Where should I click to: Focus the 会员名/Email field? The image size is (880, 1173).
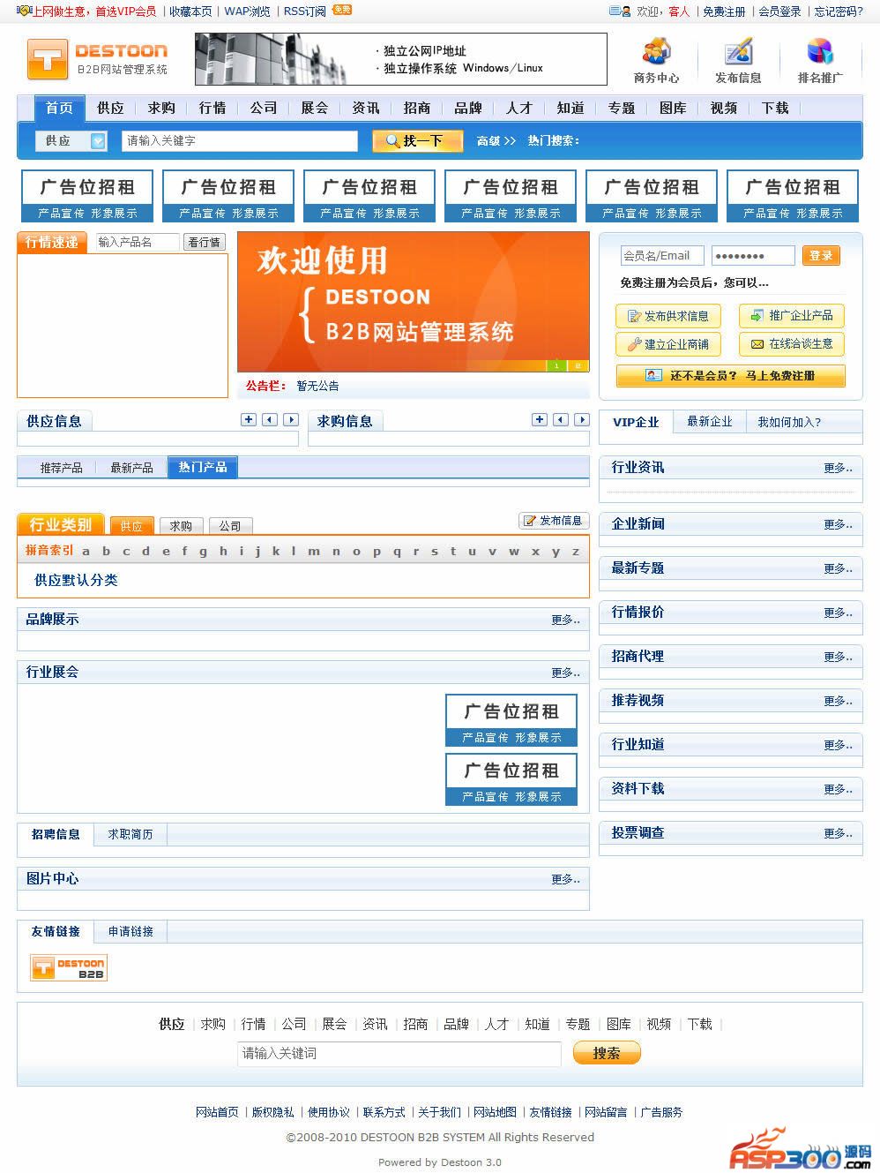(662, 256)
